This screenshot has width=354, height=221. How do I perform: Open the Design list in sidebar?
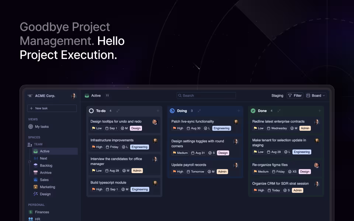pos(42,194)
